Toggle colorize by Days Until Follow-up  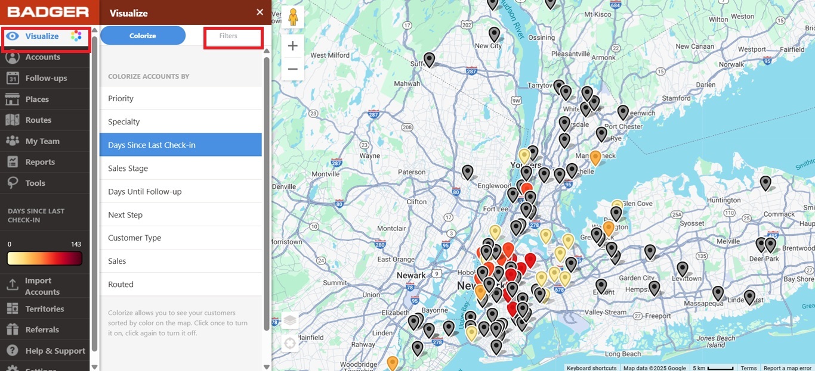coord(181,191)
